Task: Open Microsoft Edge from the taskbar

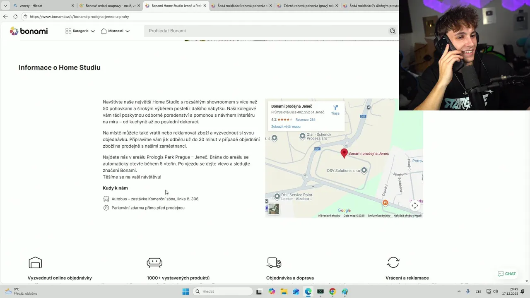Action: coord(308,291)
